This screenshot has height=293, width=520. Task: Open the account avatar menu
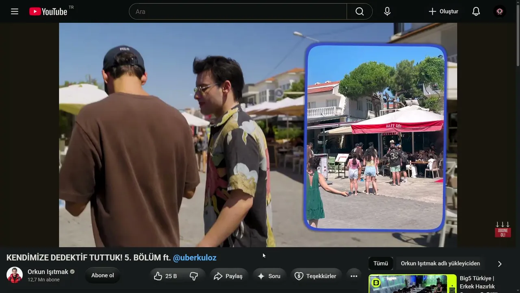point(500,11)
